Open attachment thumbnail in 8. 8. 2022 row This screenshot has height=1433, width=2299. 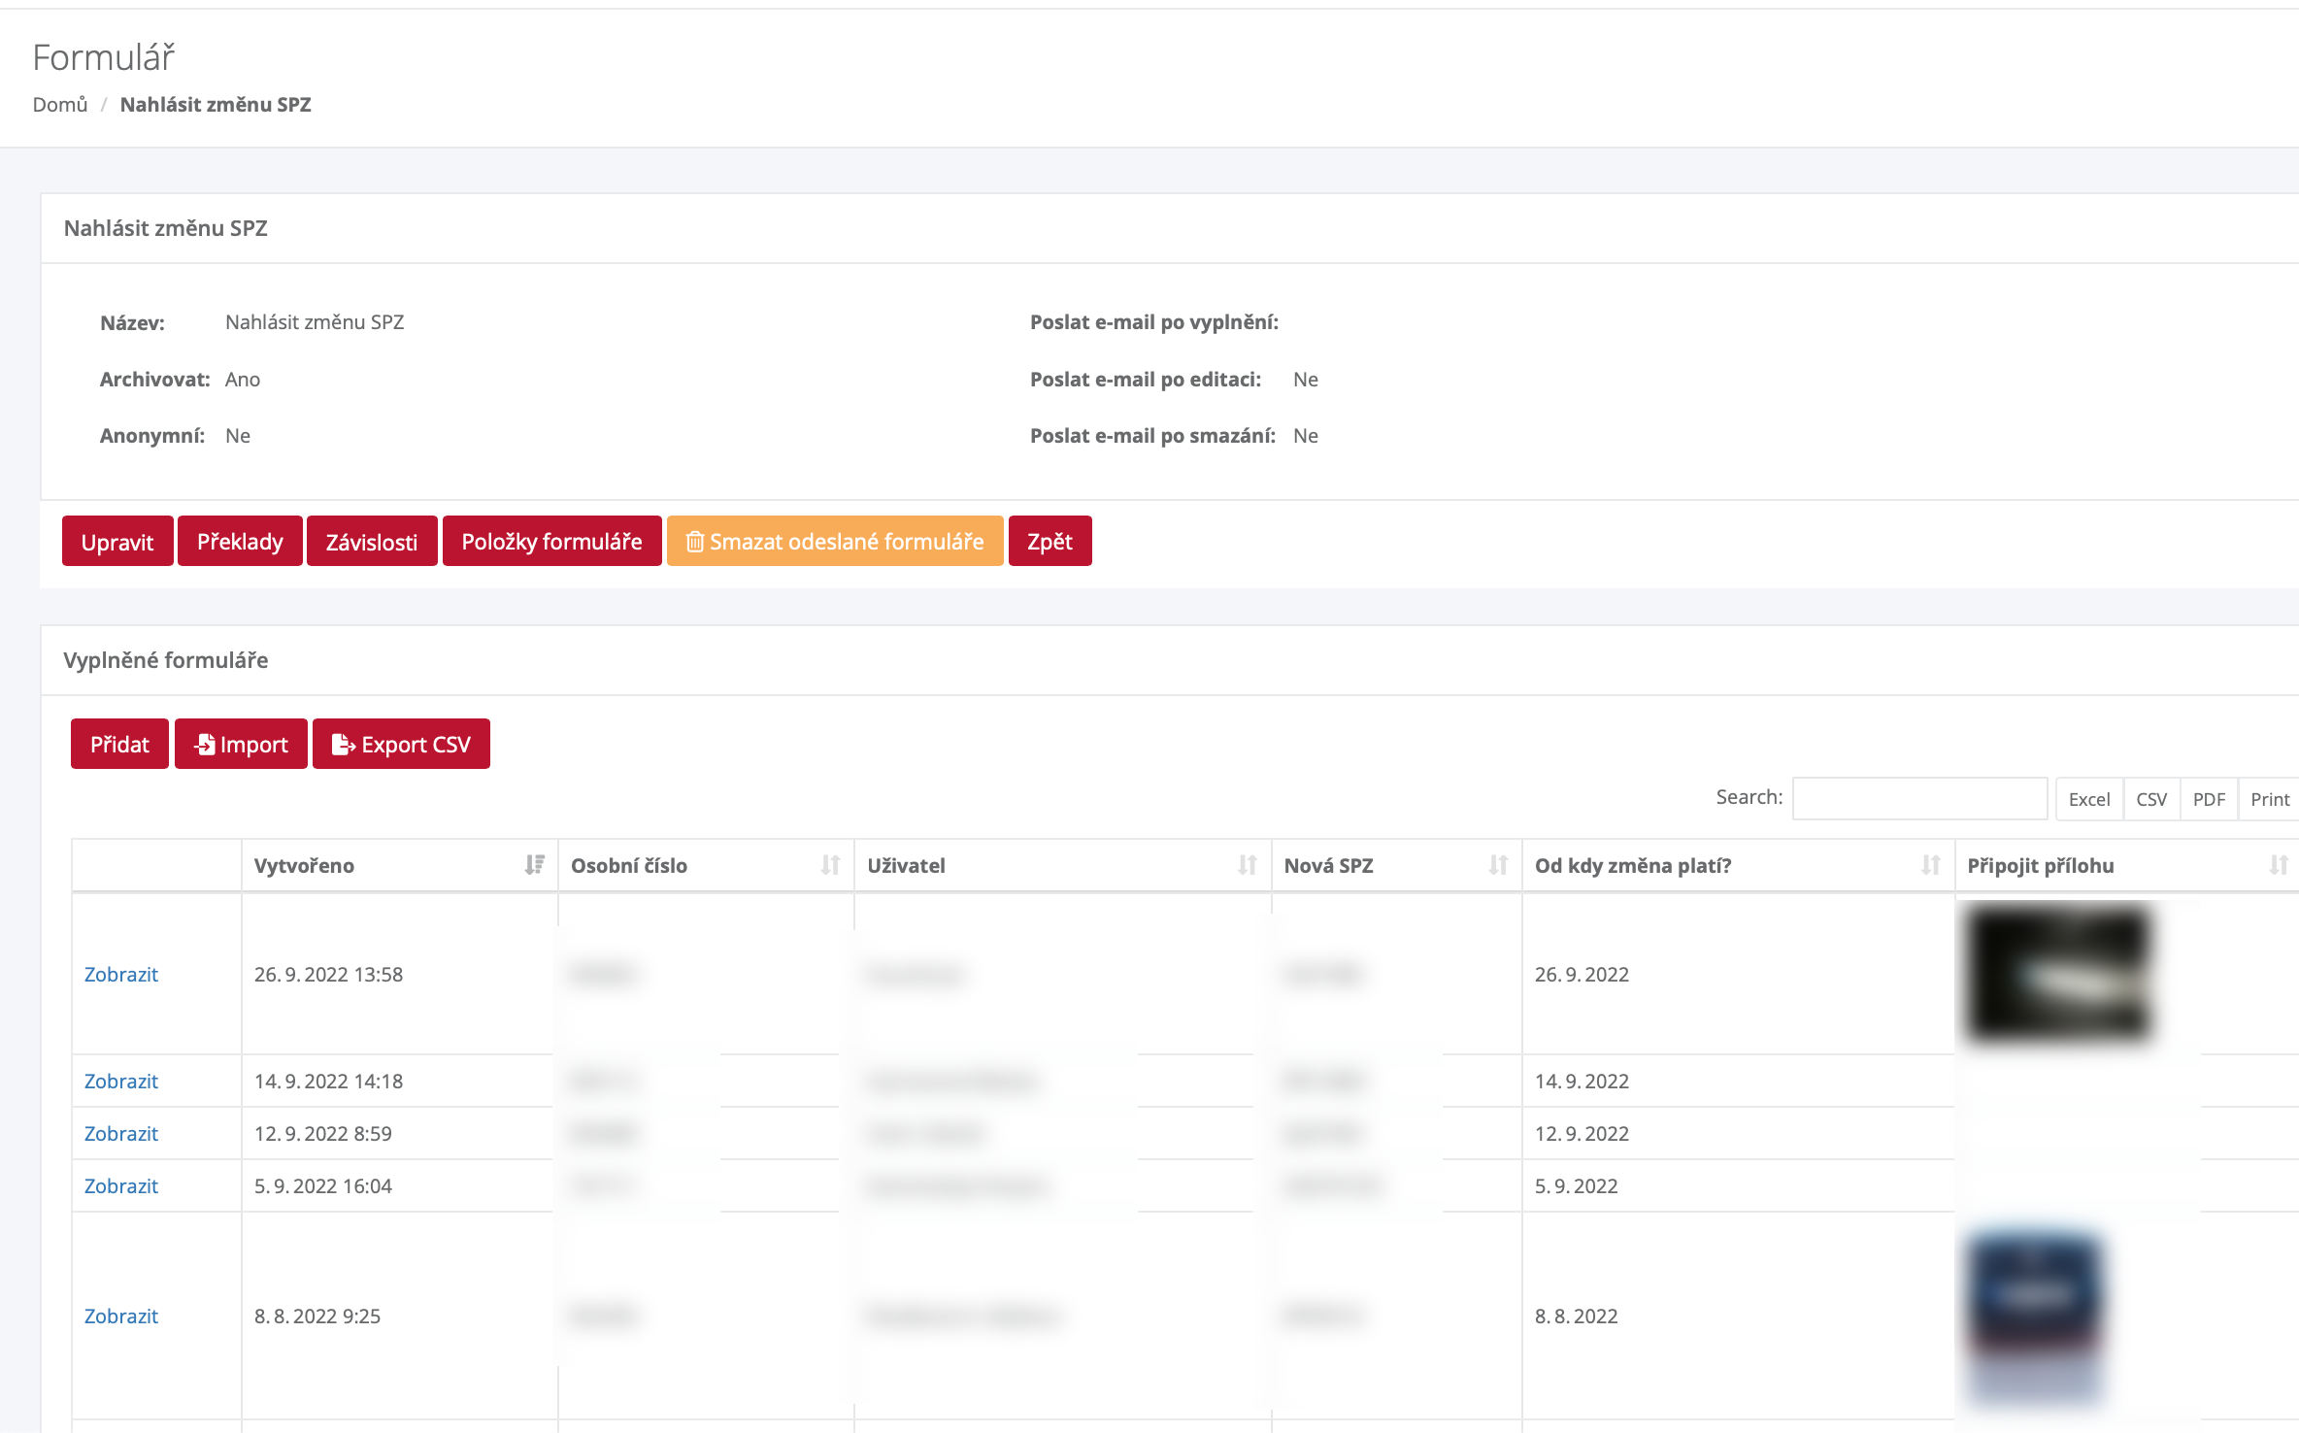pos(2035,1315)
